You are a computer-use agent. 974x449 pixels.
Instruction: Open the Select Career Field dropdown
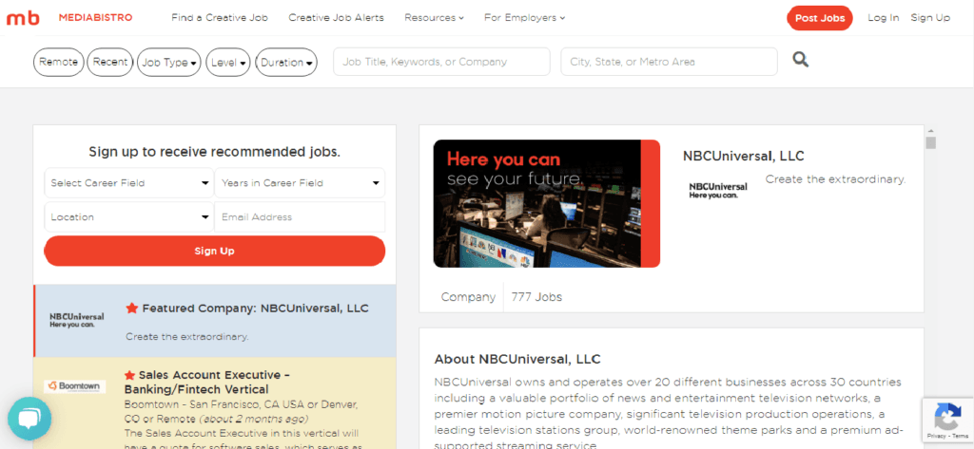128,183
